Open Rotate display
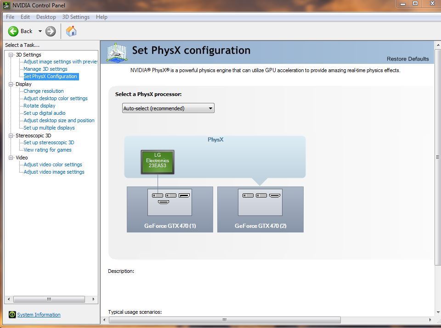This screenshot has width=441, height=328. coord(40,106)
